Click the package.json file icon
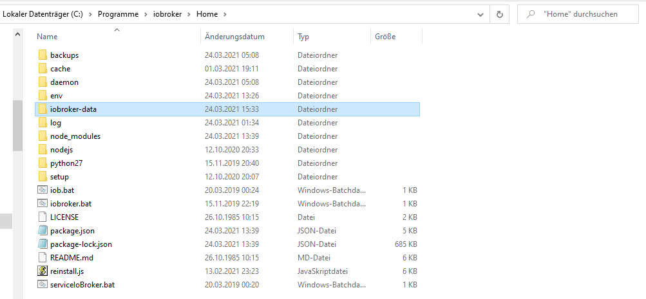 [x=43, y=231]
